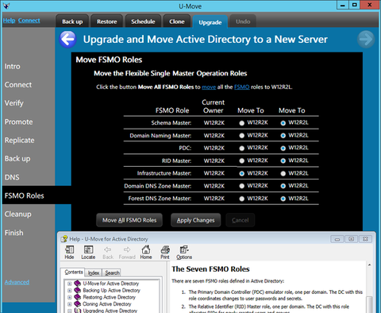Open the Advanced link in sidebar
This screenshot has width=381, height=313.
coord(17,282)
